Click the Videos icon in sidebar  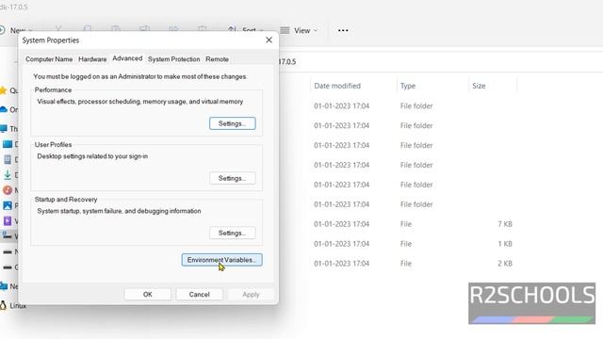pyautogui.click(x=8, y=221)
